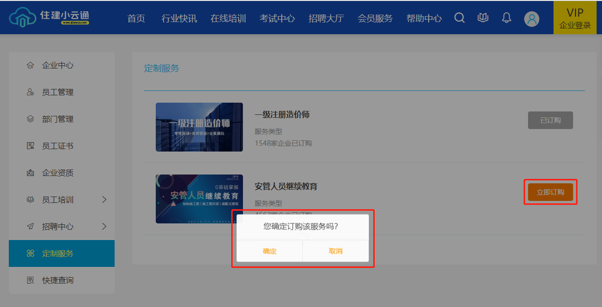Screen dimensions: 602x307
Task: Cancel the order dialog with 取消
Action: (336, 251)
